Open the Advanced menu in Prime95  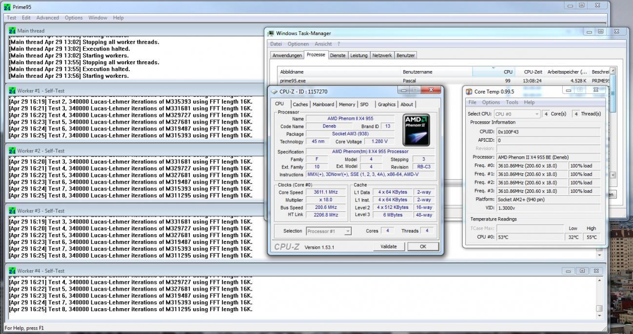[x=47, y=18]
